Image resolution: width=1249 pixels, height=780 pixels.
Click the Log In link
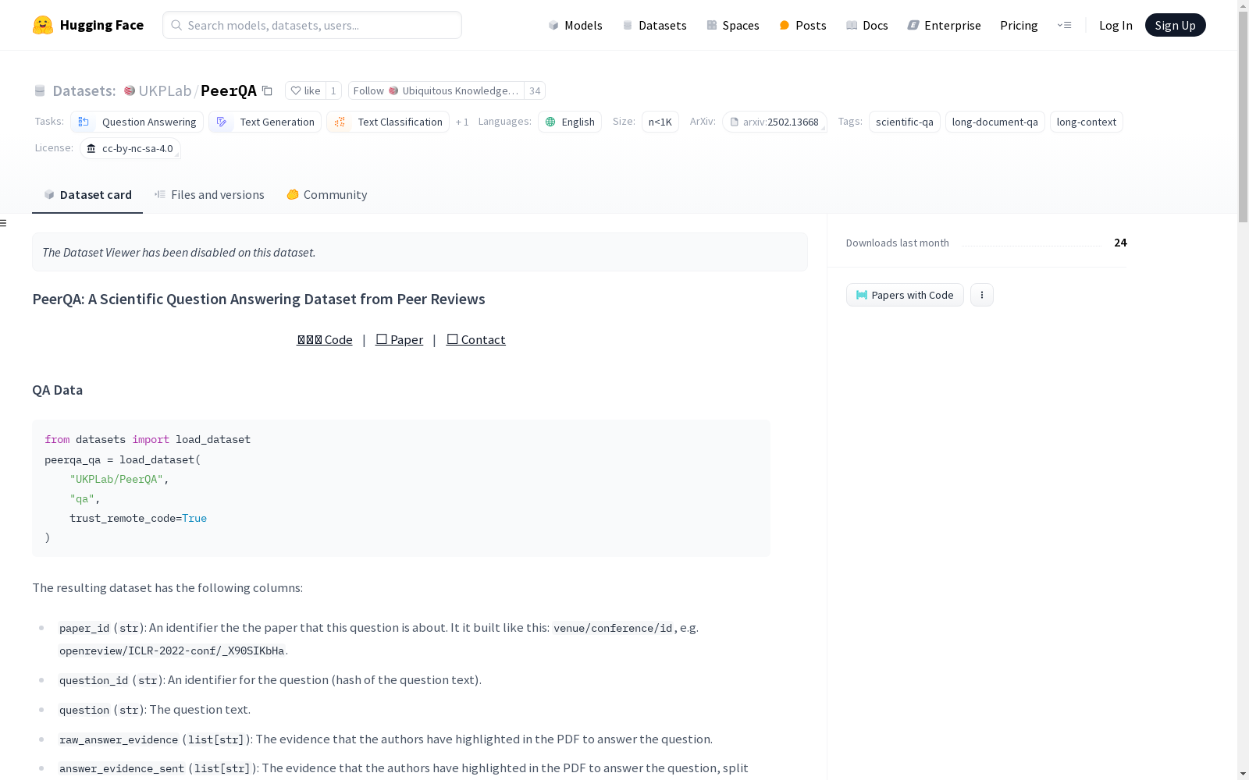[1116, 25]
